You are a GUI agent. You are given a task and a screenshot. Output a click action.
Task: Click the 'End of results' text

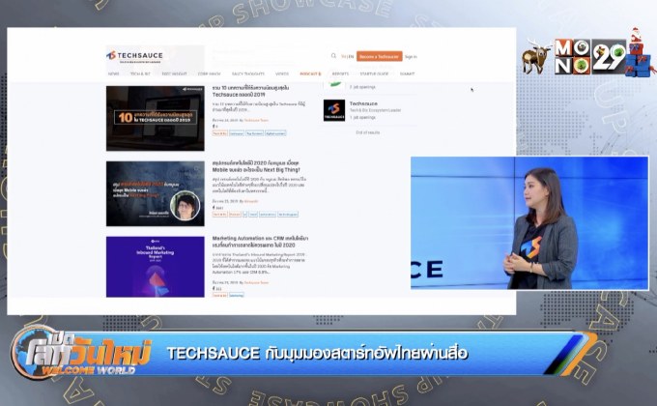pyautogui.click(x=368, y=132)
